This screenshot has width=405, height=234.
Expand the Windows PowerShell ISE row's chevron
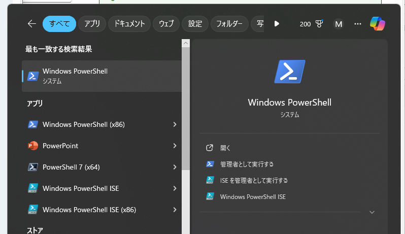pyautogui.click(x=175, y=188)
